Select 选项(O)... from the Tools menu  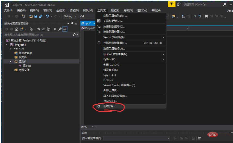[x=131, y=106]
